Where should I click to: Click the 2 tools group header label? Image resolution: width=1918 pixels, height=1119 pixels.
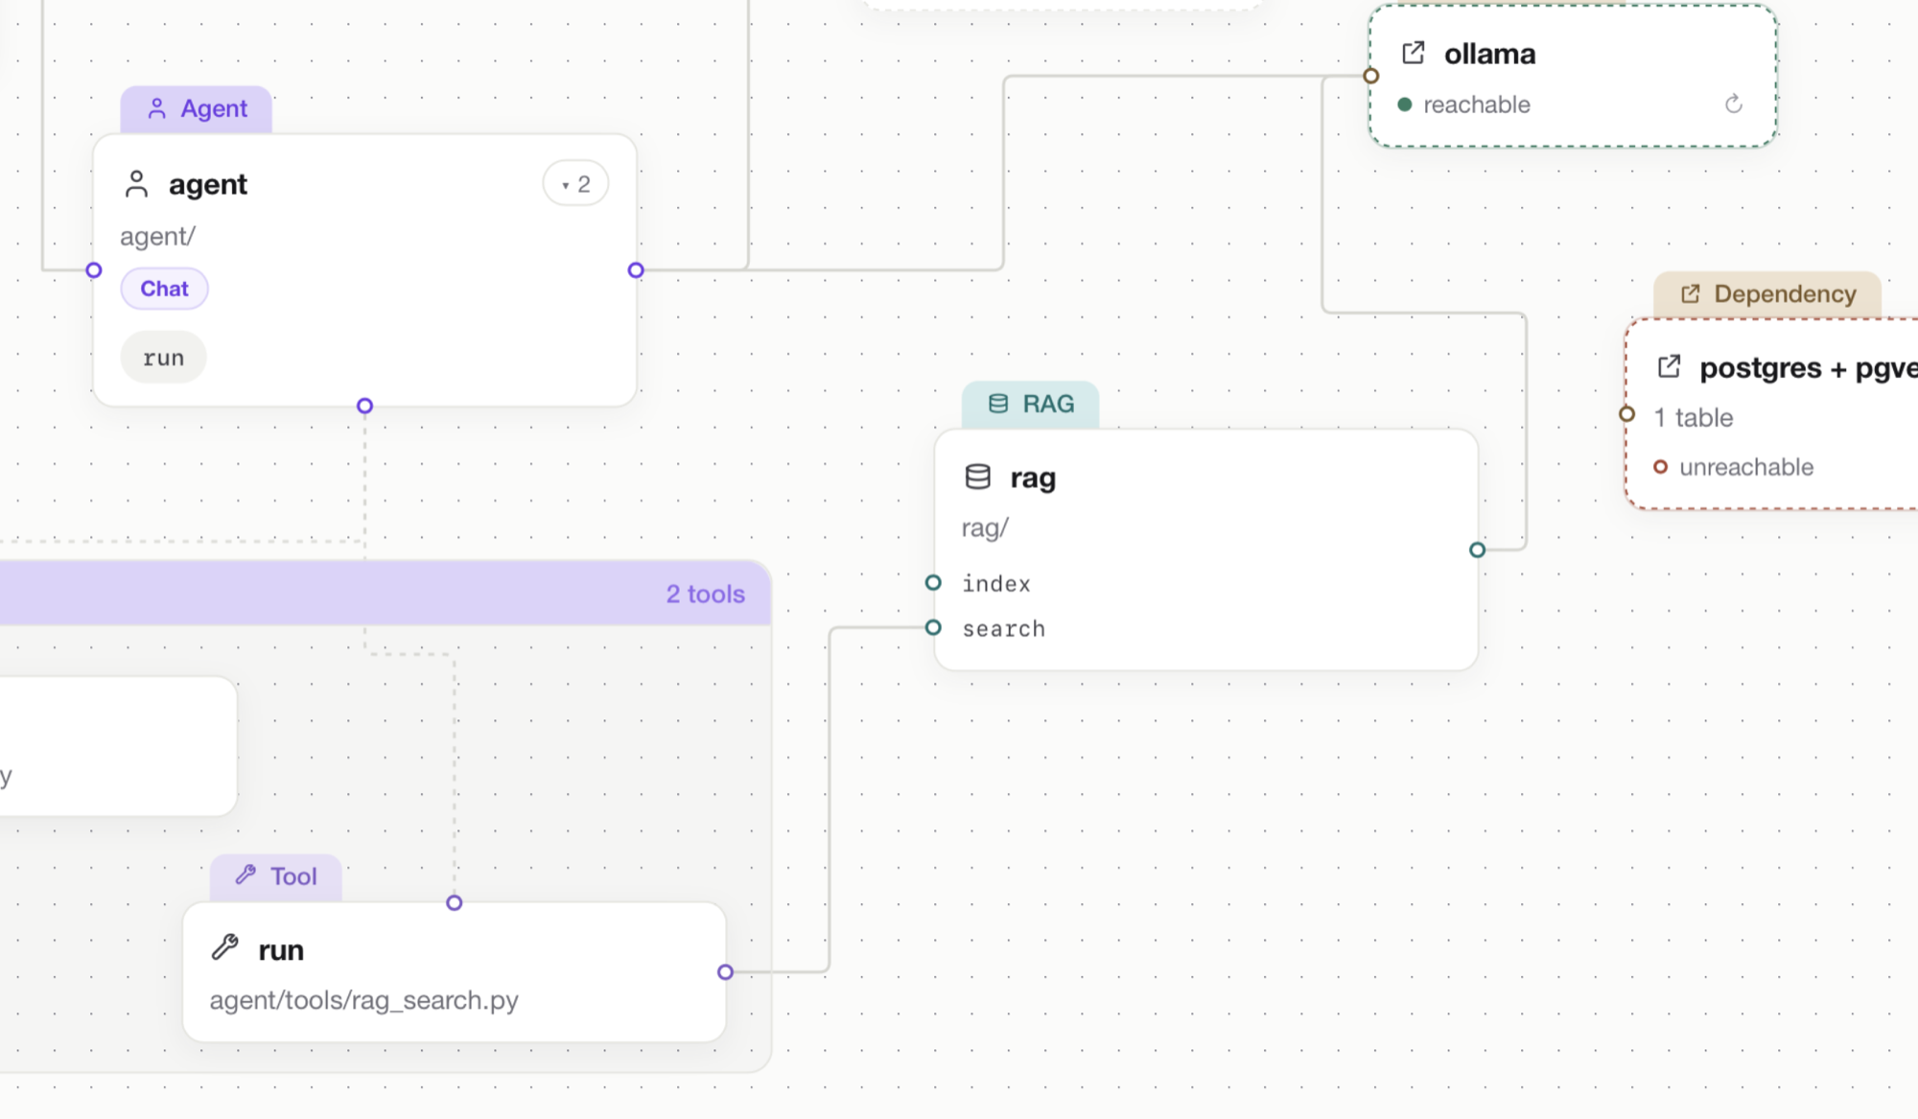(x=706, y=594)
